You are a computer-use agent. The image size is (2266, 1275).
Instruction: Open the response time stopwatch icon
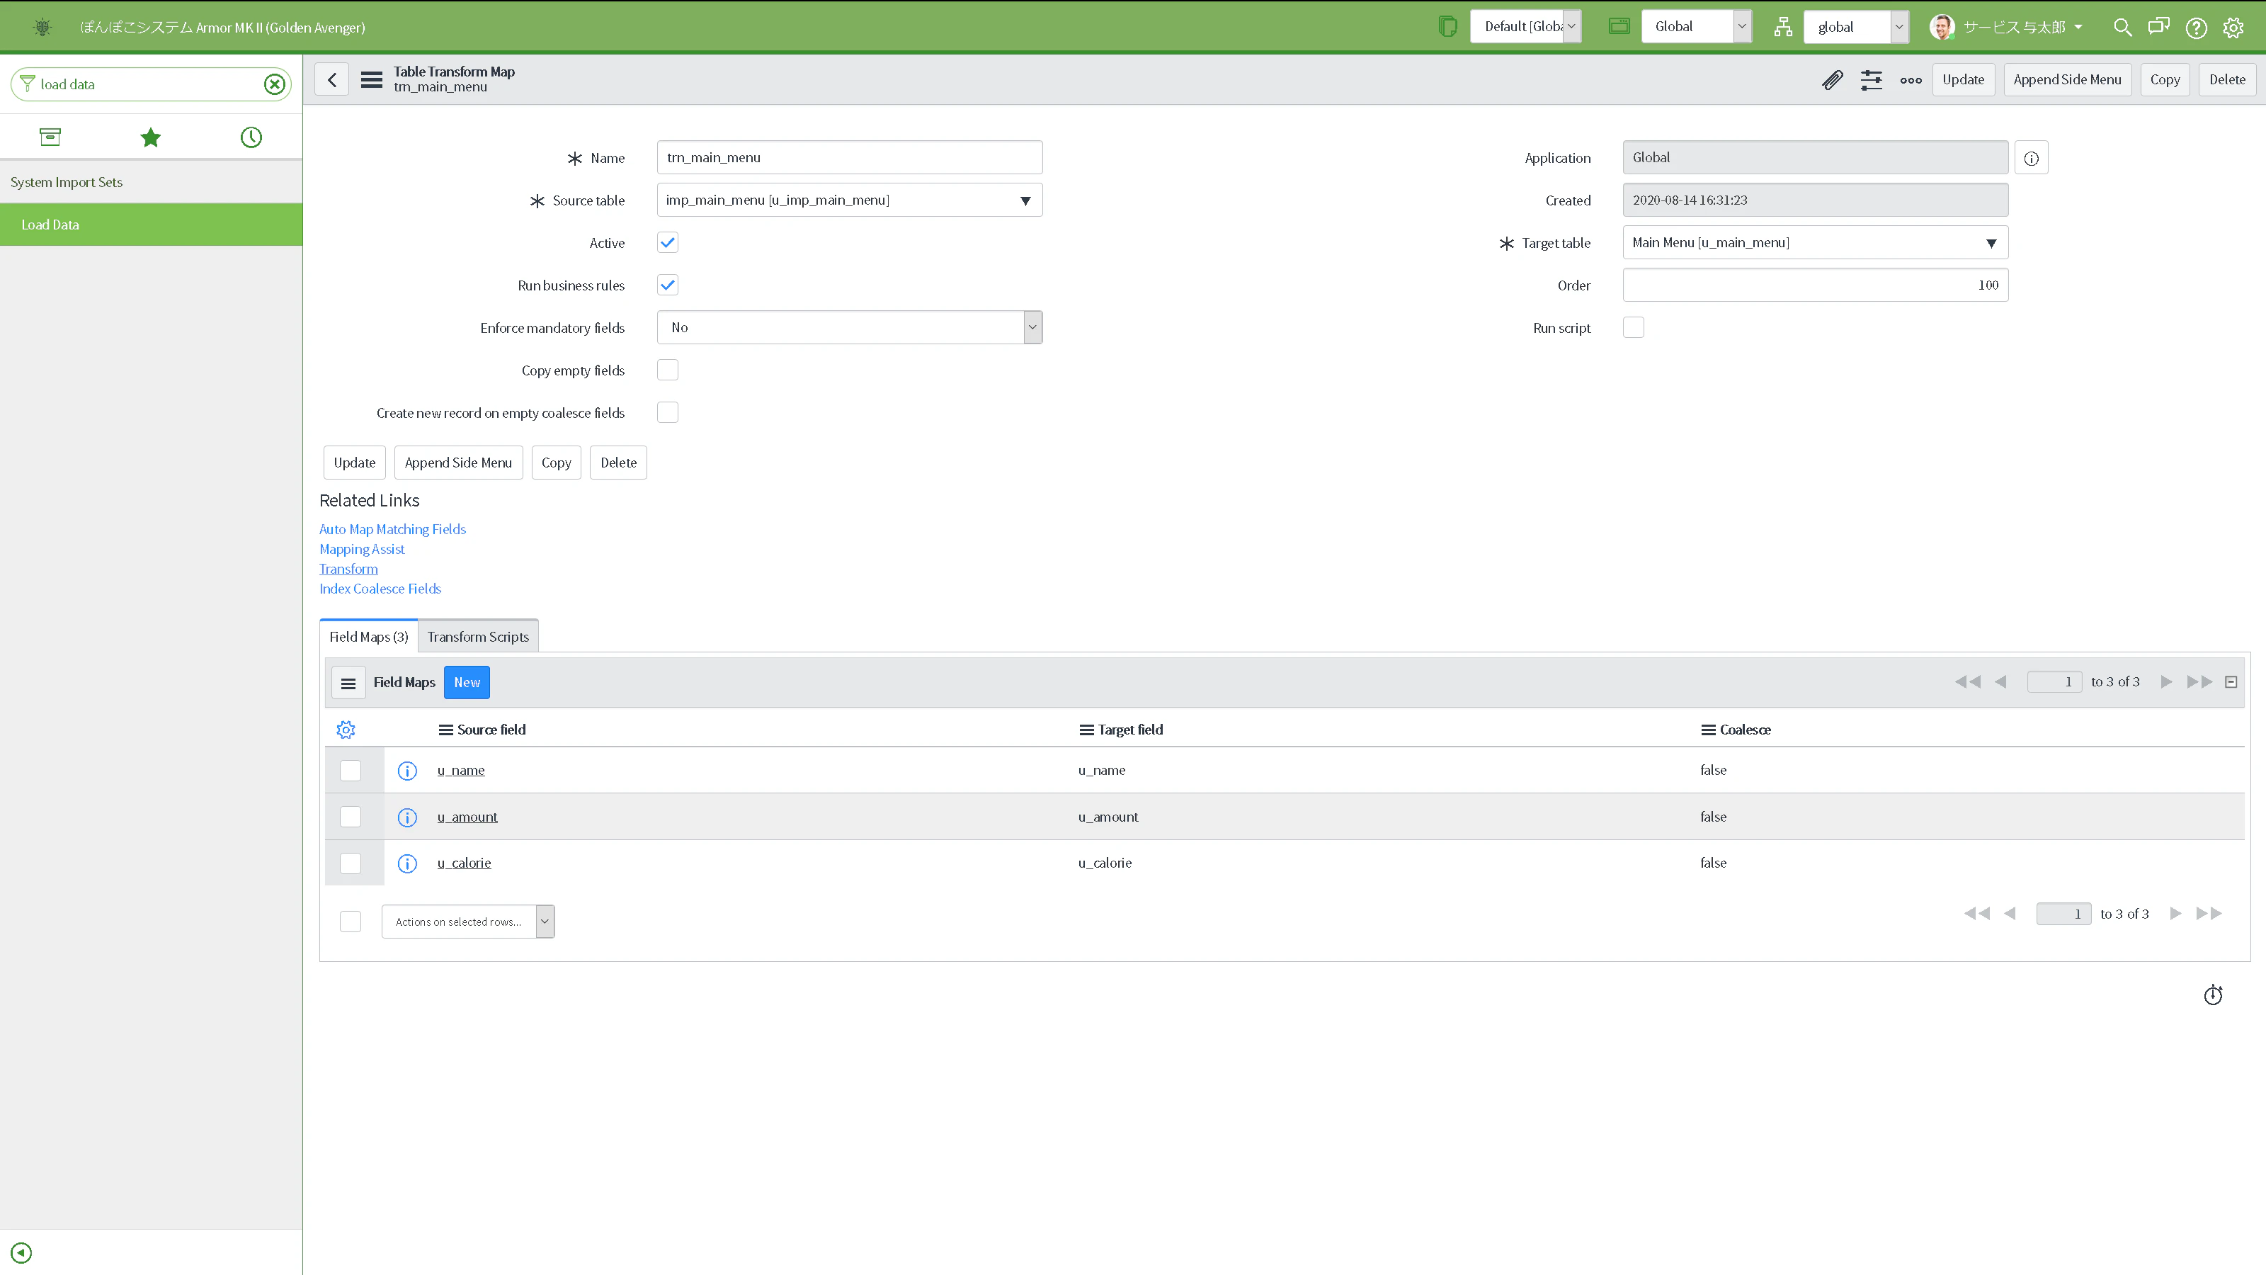(x=2213, y=994)
